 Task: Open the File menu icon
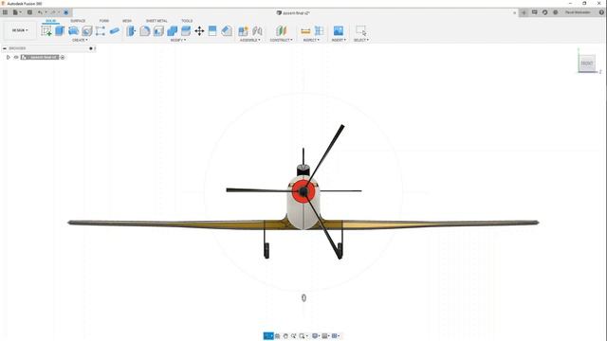[16, 12]
